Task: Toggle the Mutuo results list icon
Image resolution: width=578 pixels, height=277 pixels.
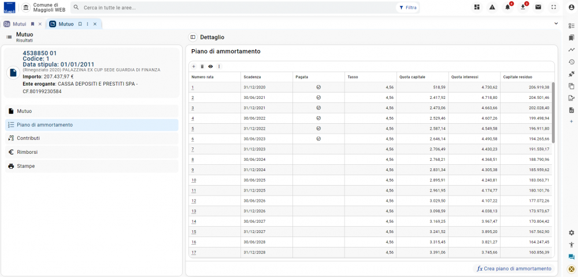Action: coord(9,37)
